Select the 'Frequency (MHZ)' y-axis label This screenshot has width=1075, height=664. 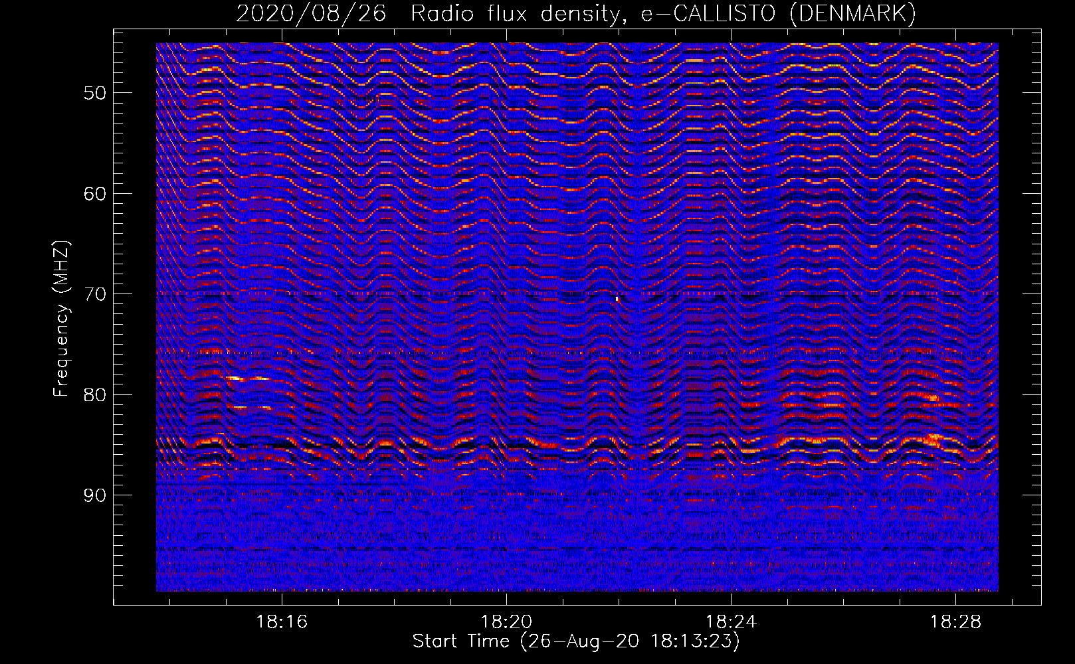pos(60,318)
